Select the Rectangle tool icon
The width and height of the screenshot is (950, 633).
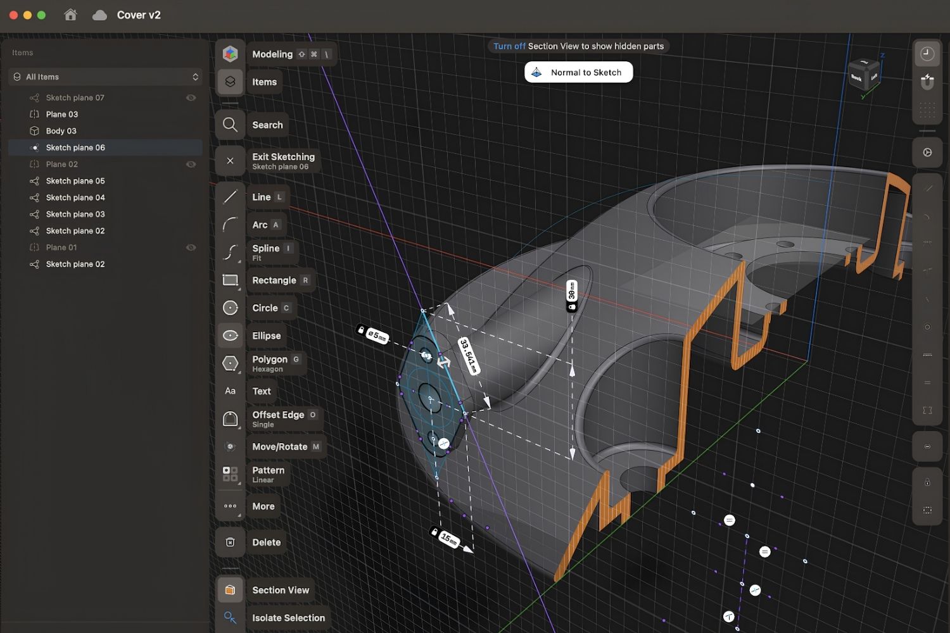pyautogui.click(x=230, y=280)
